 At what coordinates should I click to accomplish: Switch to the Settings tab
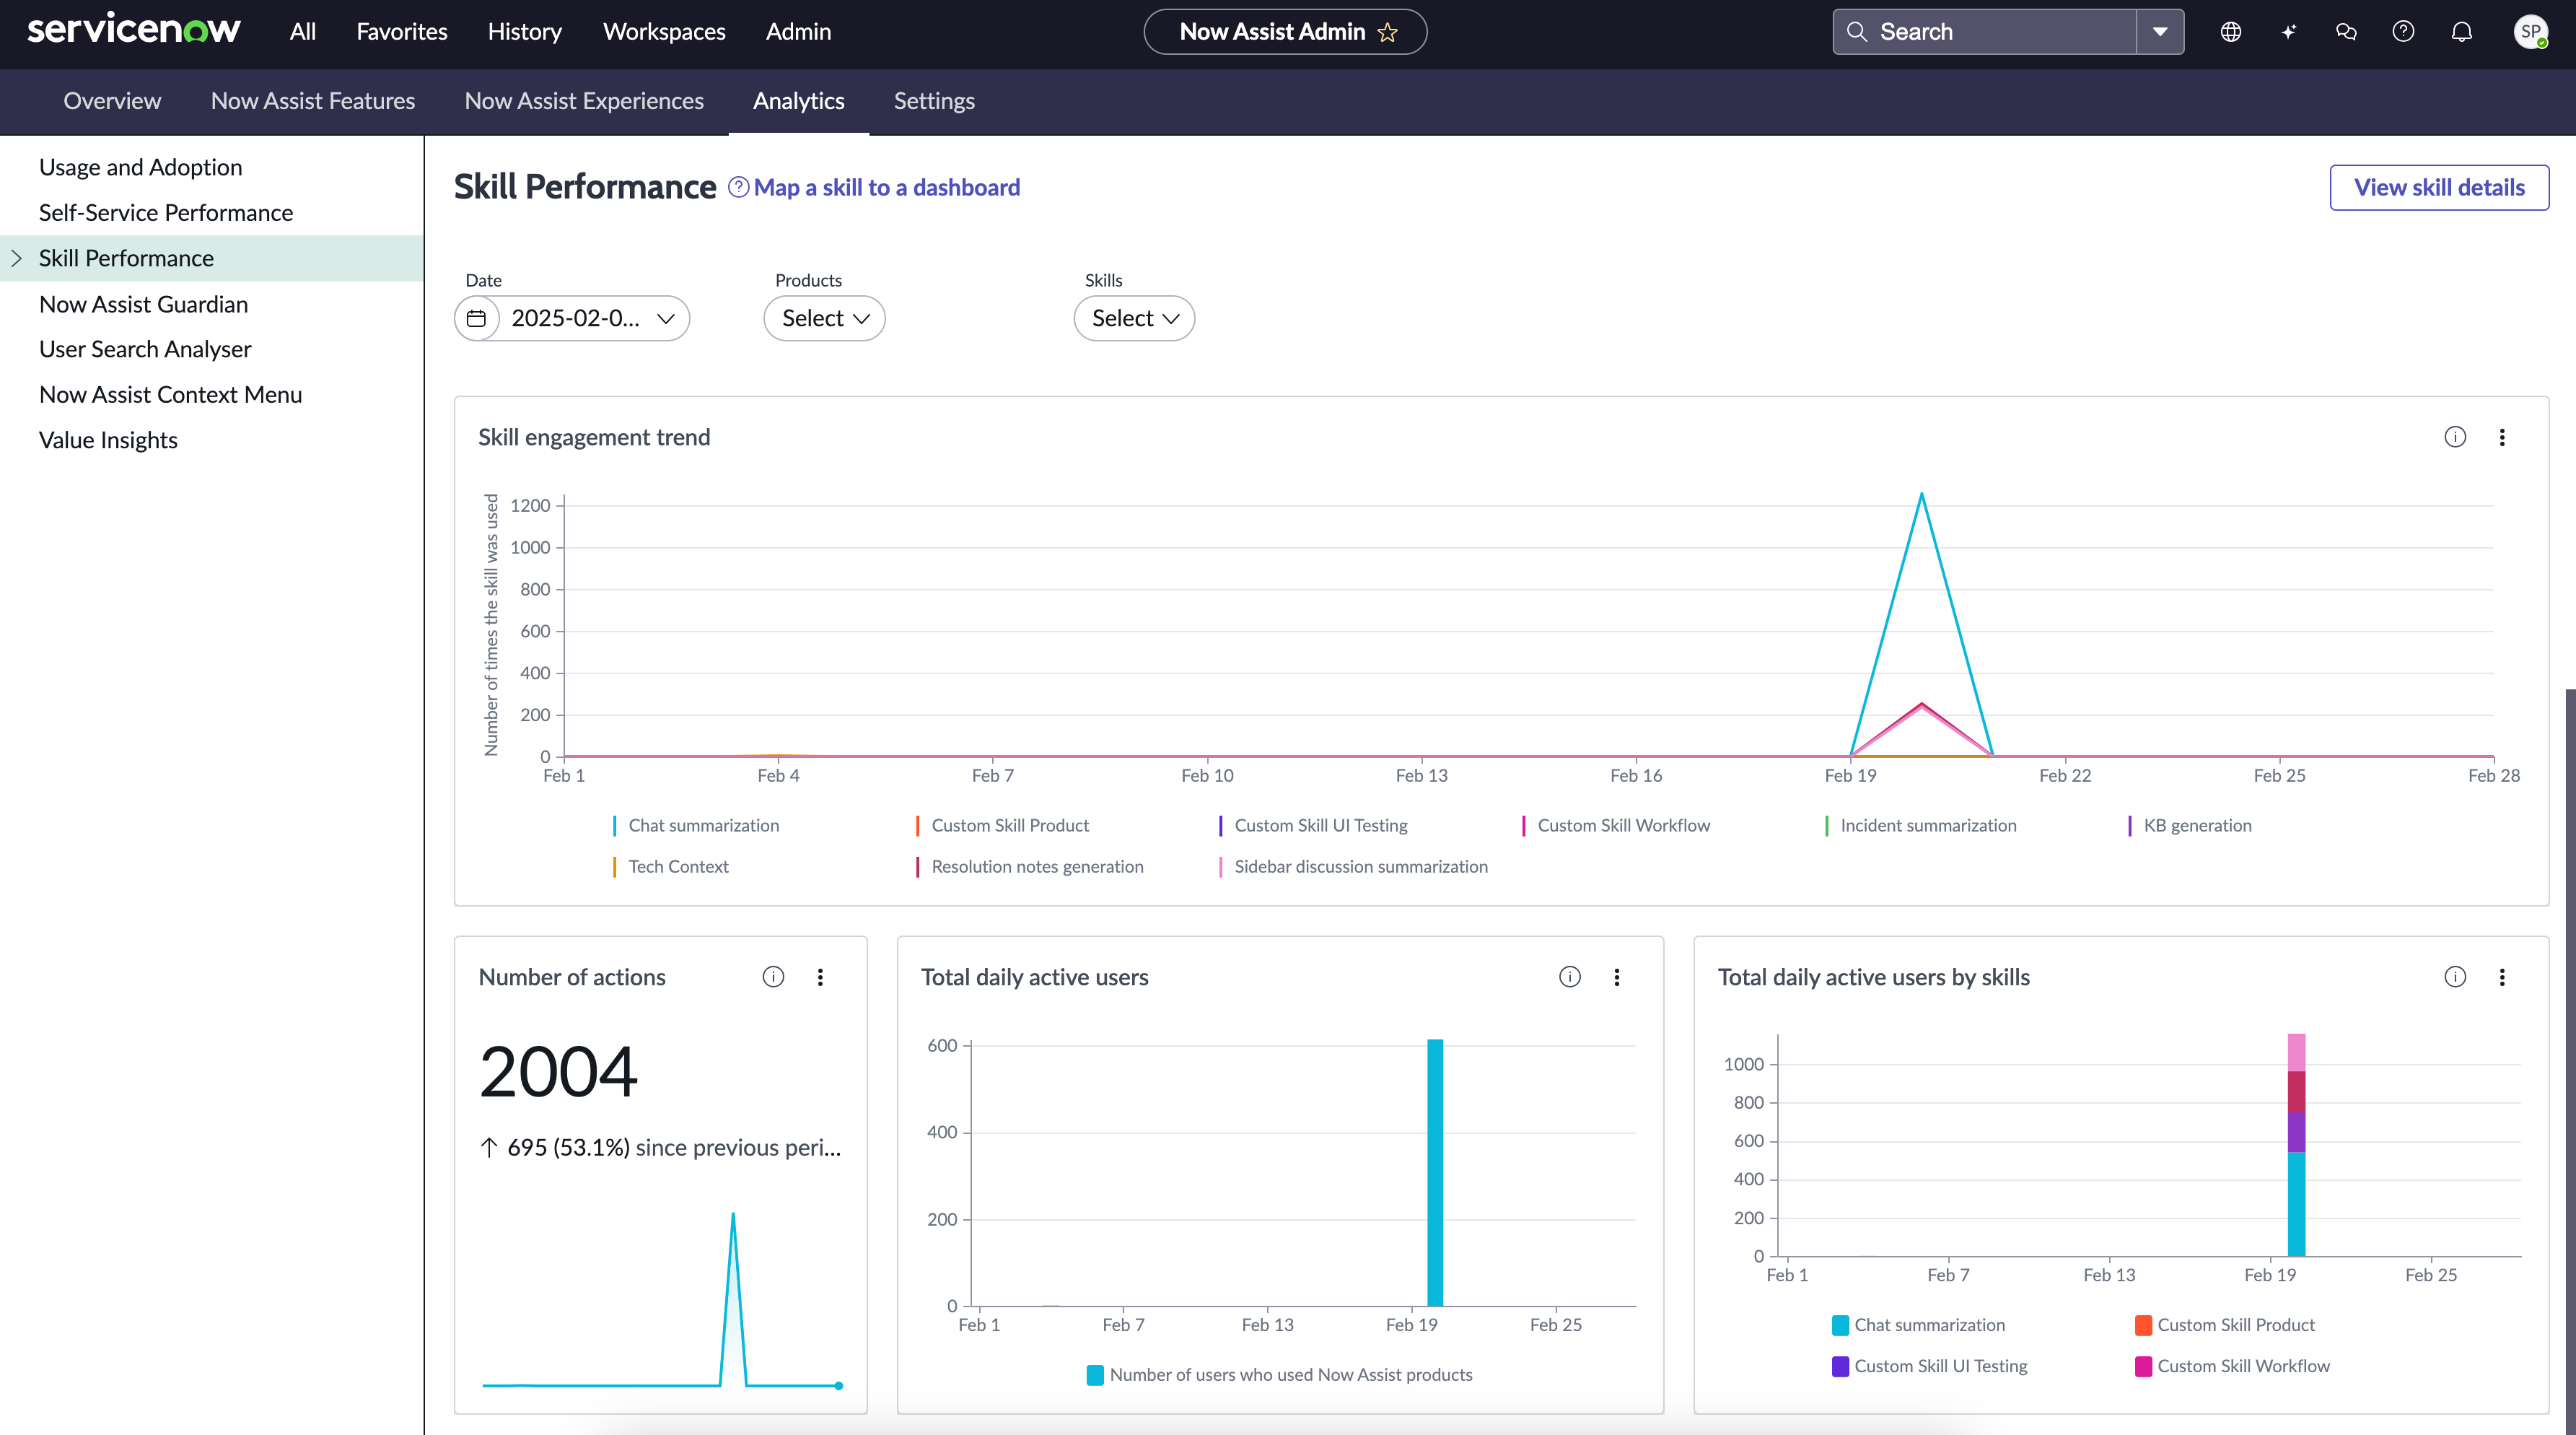(934, 101)
